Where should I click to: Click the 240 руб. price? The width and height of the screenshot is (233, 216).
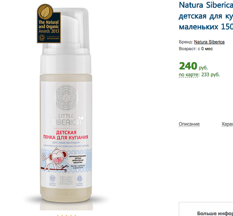coord(193,66)
